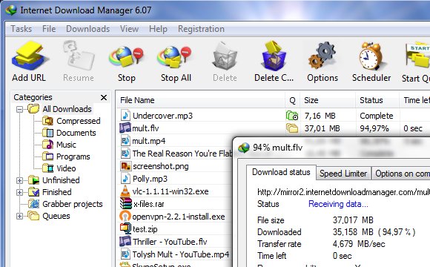The height and width of the screenshot is (267, 430).
Task: Open the Registration menu
Action: pyautogui.click(x=201, y=29)
